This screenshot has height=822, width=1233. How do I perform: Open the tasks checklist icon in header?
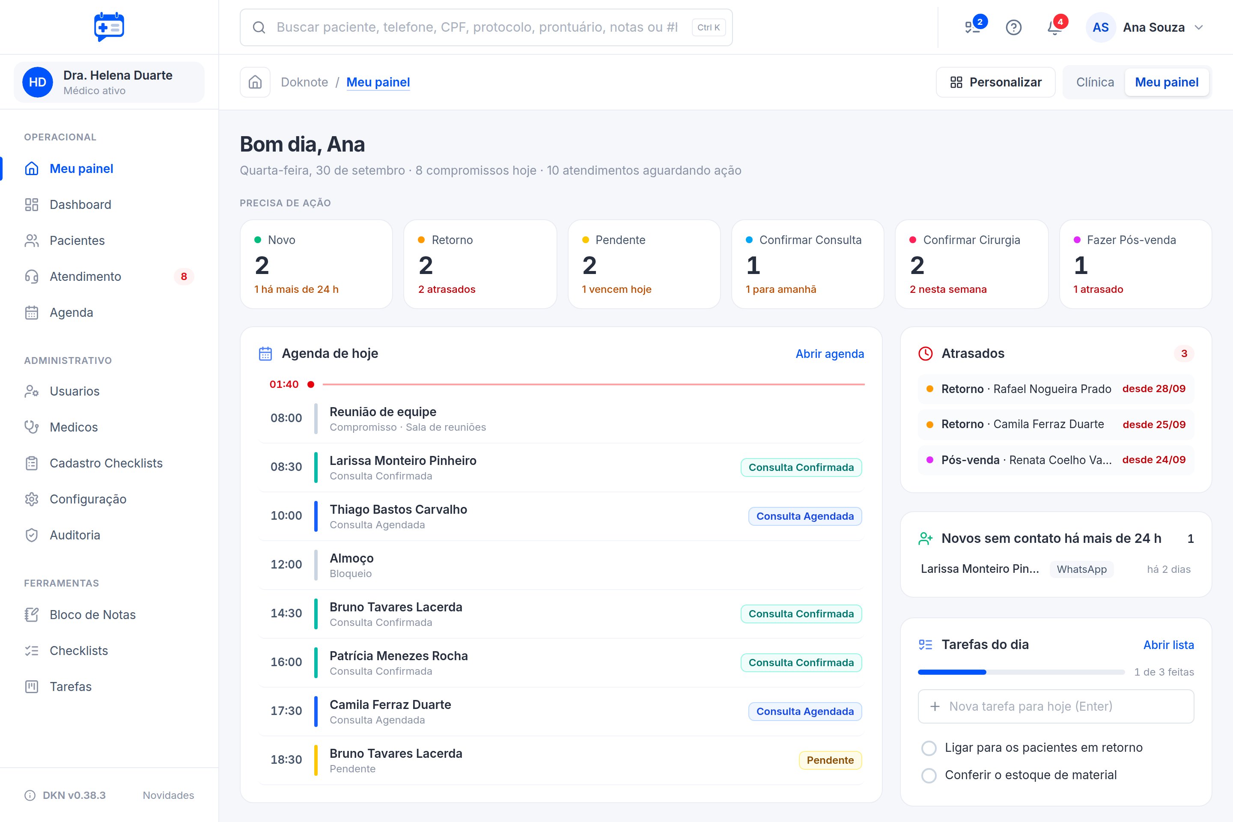coord(972,27)
